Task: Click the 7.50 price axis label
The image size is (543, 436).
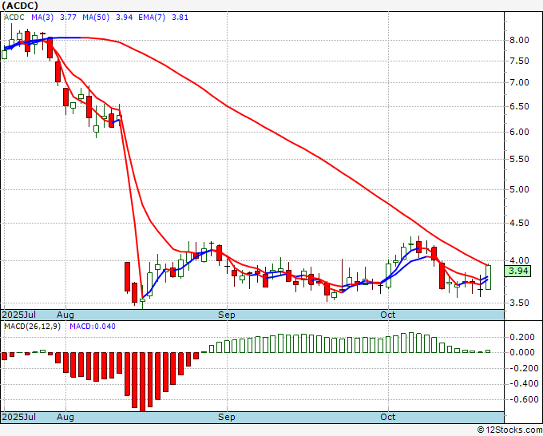Action: coord(519,61)
